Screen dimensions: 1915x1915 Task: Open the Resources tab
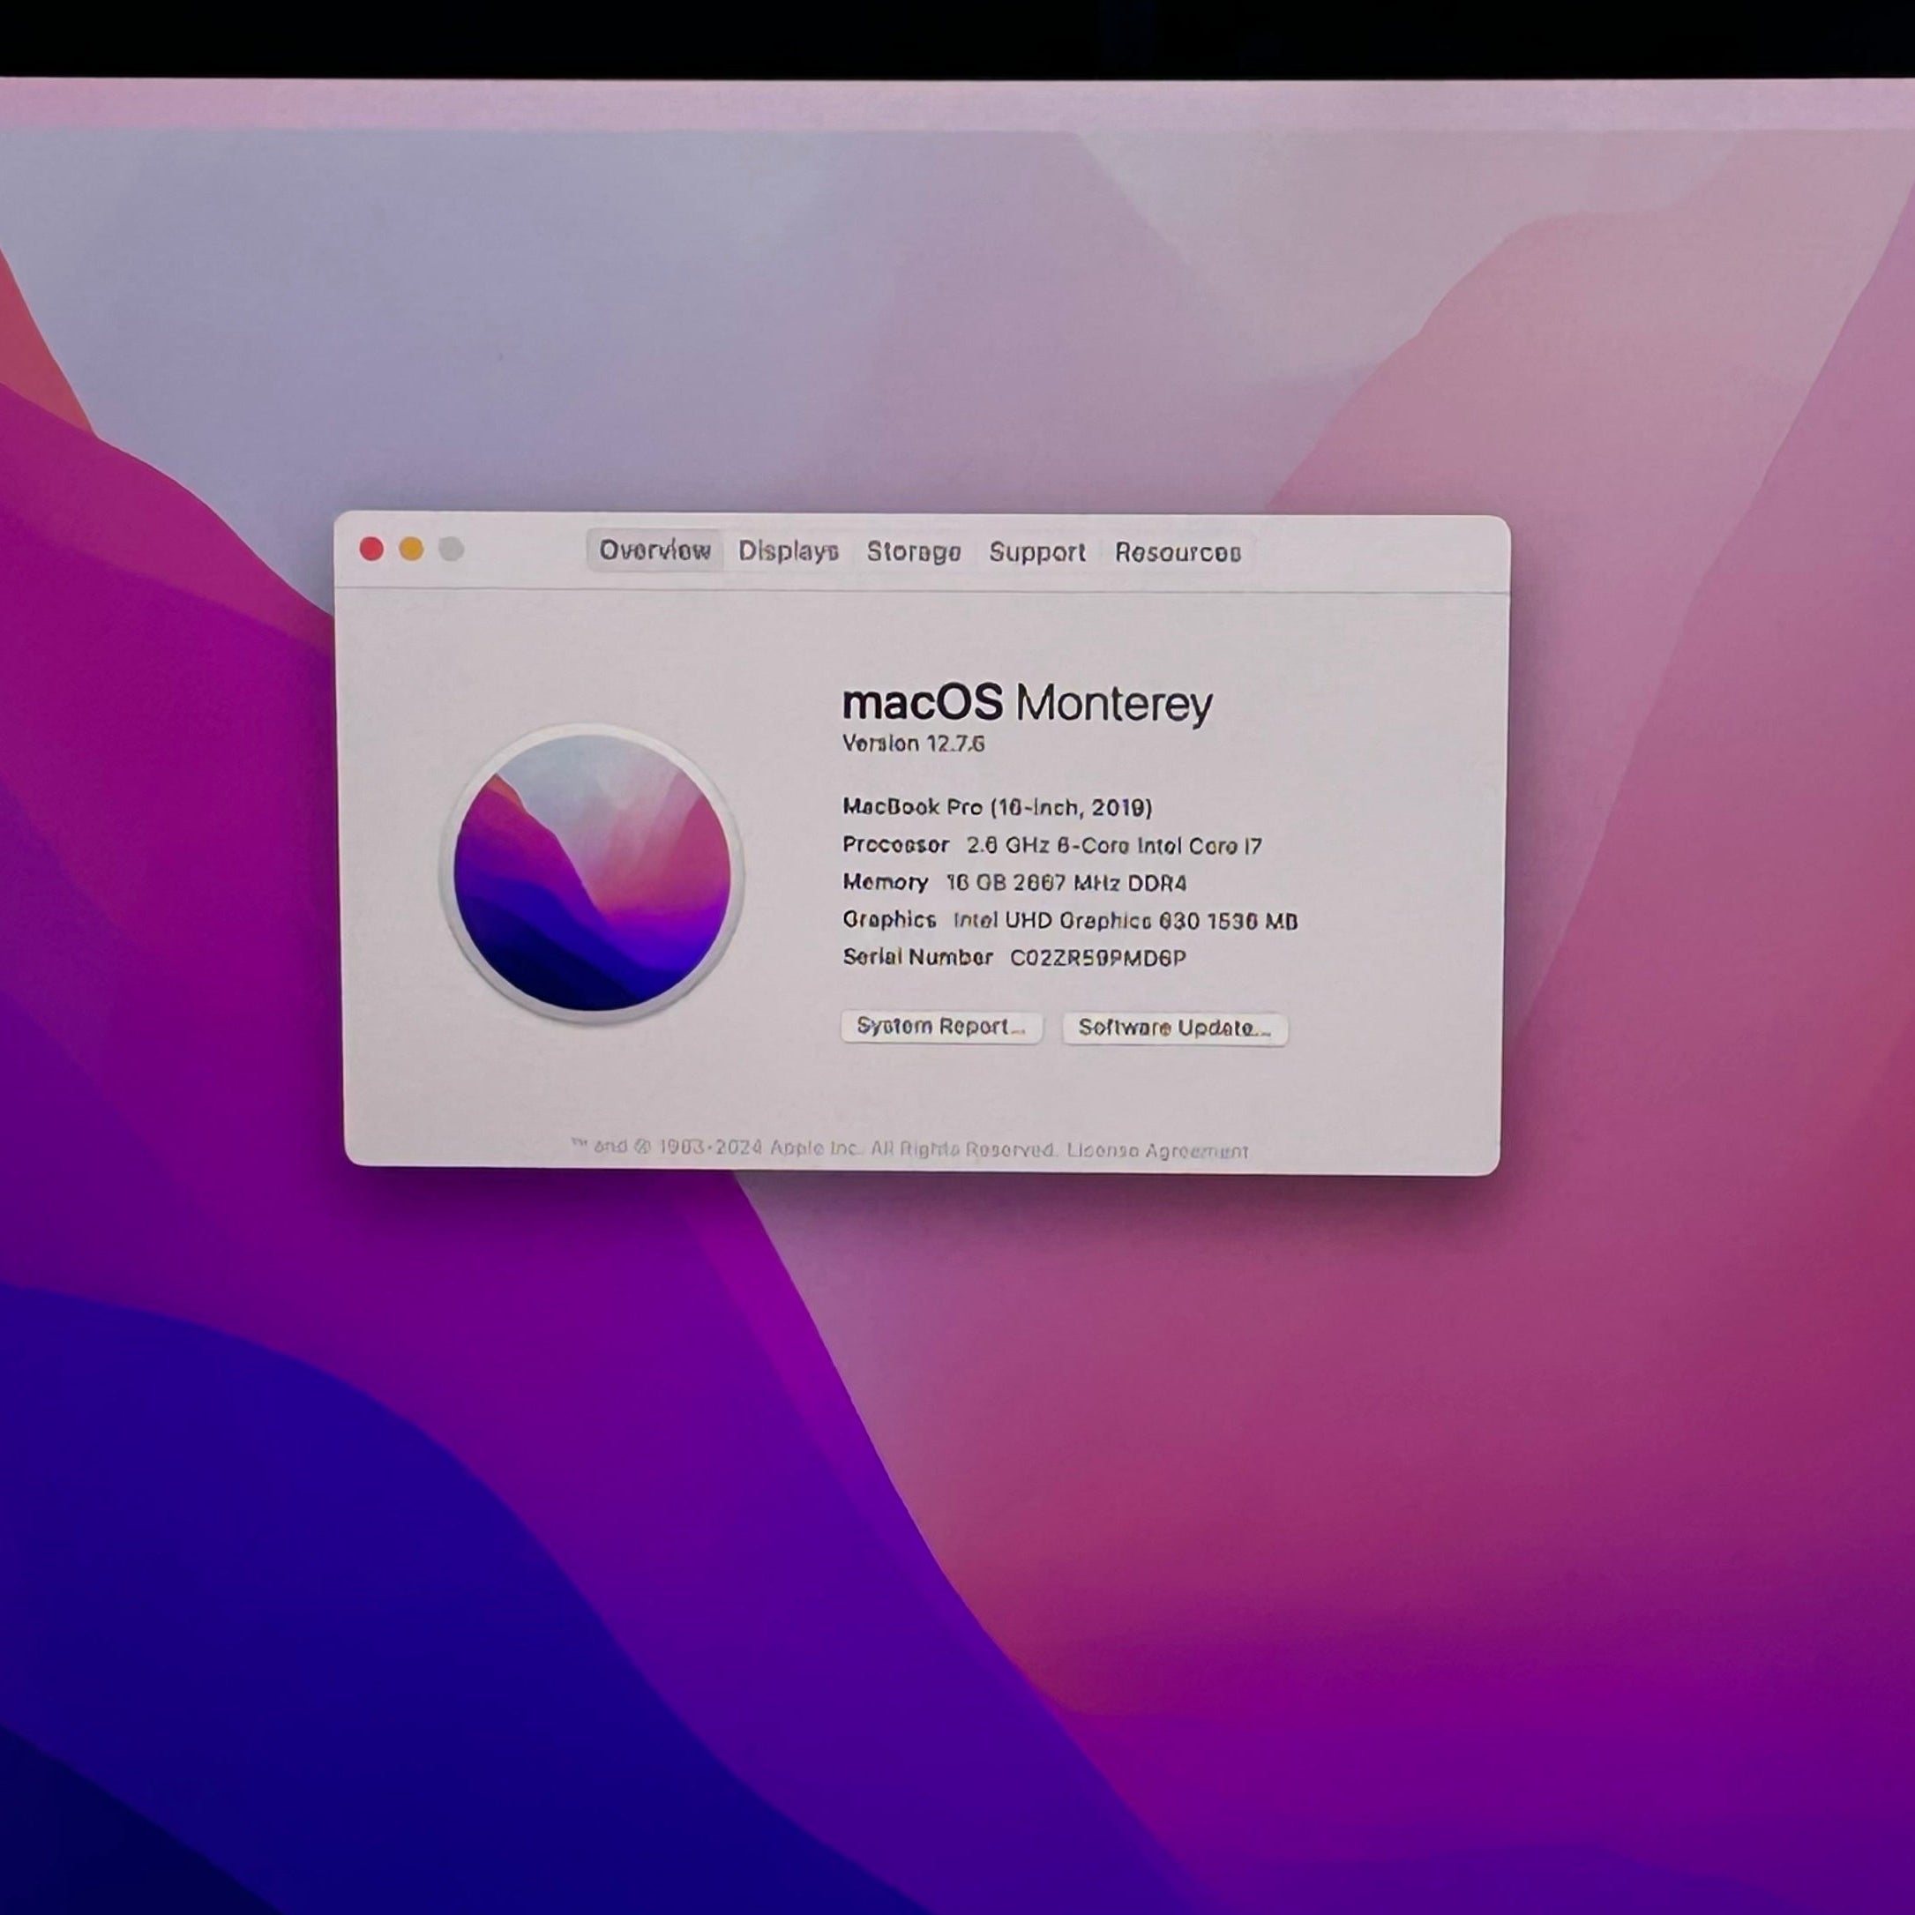1178,553
